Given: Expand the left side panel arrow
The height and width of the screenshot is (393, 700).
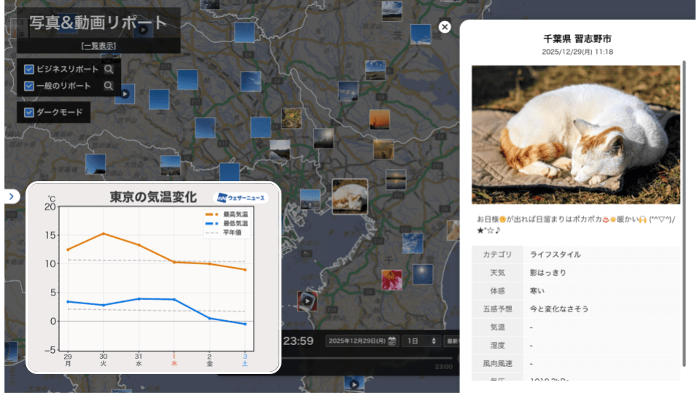Looking at the screenshot, I should coord(11,196).
